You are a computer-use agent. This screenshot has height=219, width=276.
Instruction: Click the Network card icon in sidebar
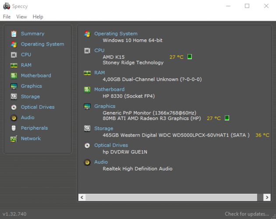(14, 139)
